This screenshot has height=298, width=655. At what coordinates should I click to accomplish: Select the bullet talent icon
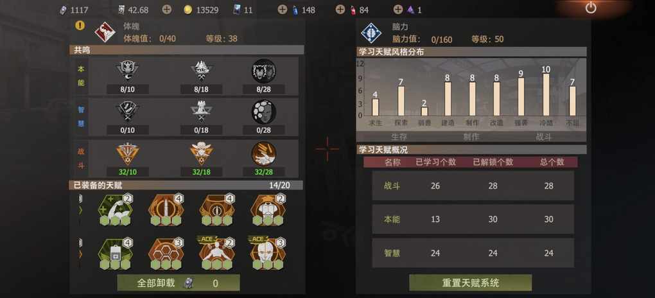coord(166,209)
